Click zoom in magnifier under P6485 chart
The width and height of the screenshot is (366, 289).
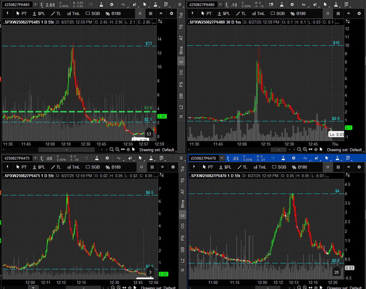pyautogui.click(x=117, y=149)
